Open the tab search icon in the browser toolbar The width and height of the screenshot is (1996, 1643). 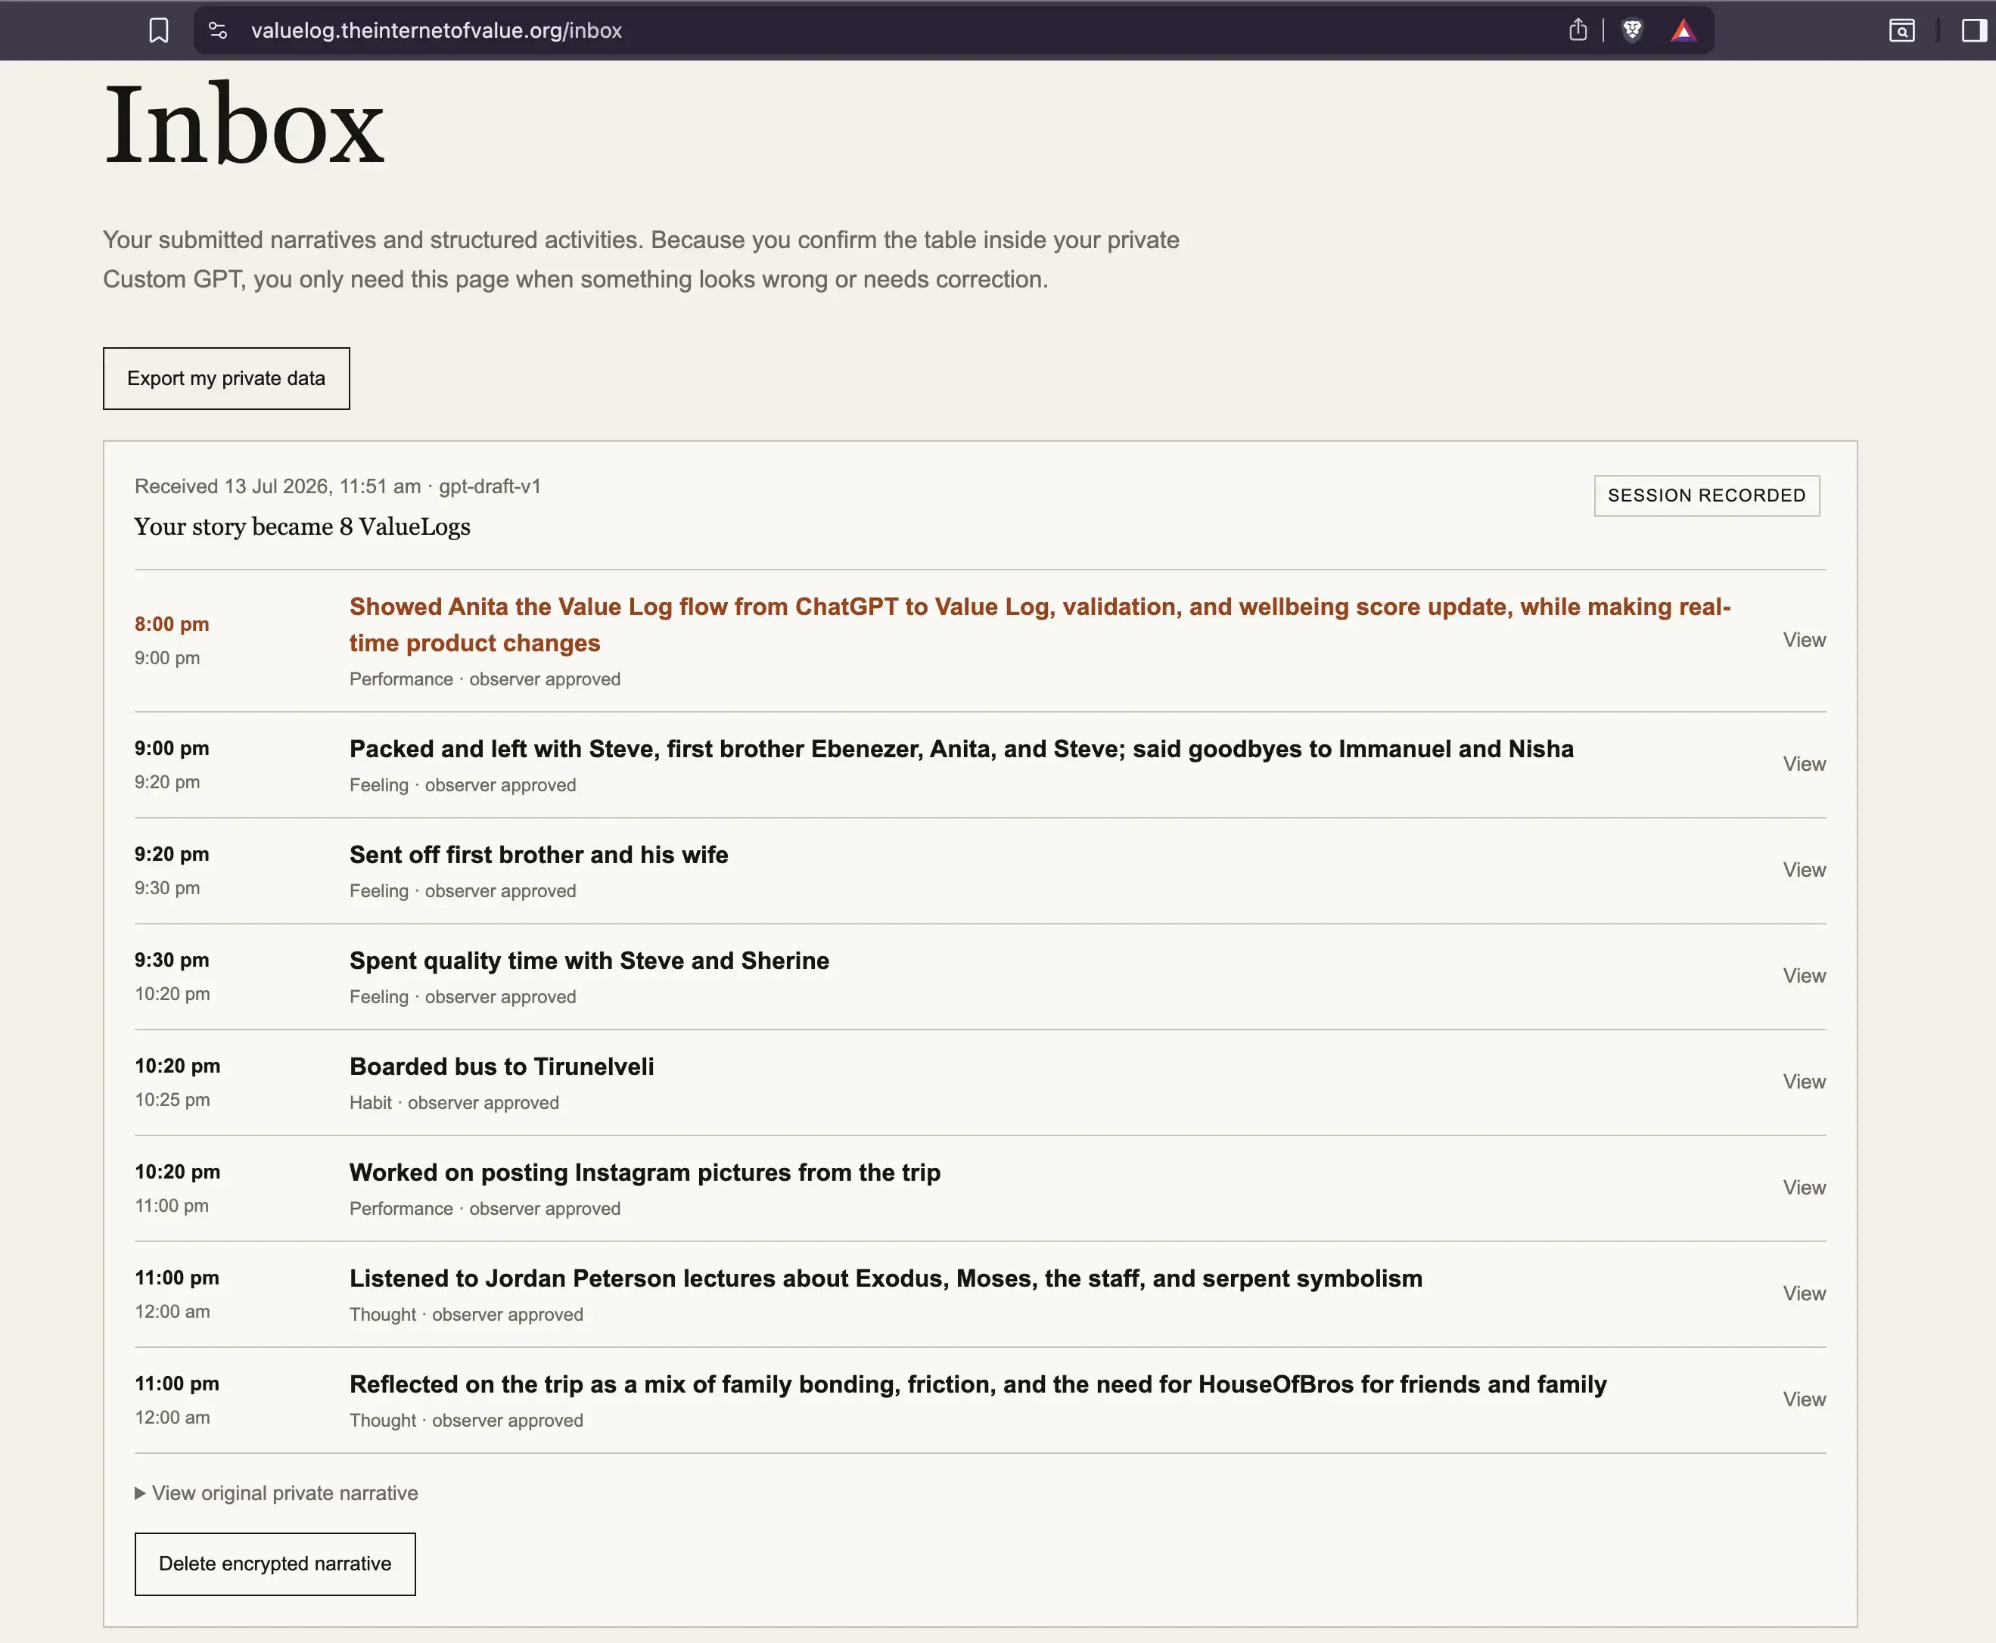click(x=1901, y=30)
